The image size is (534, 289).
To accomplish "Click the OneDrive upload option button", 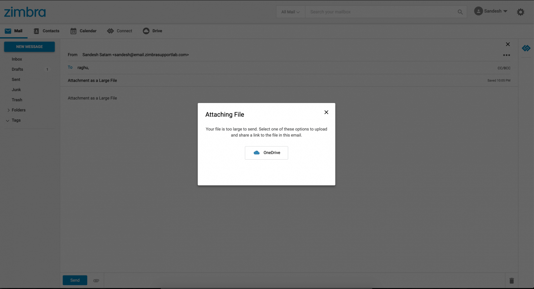I will (266, 153).
